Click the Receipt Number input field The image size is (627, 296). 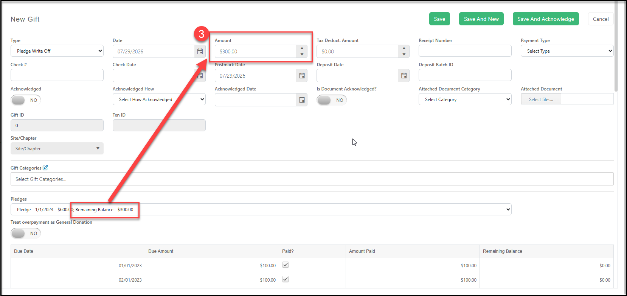[x=465, y=51]
